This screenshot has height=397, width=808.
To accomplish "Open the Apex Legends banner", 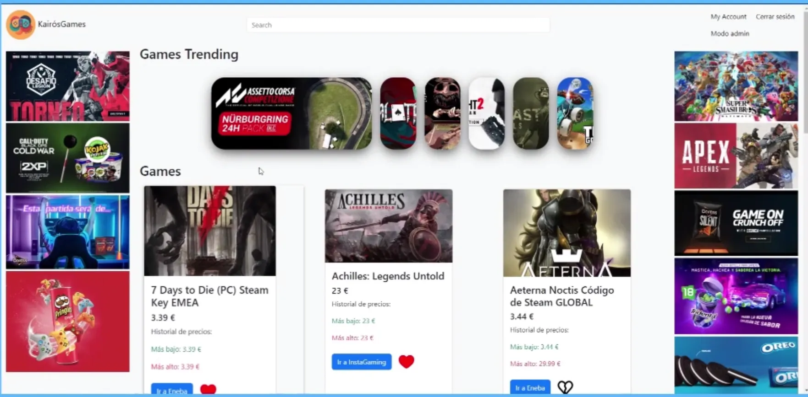I will [736, 156].
